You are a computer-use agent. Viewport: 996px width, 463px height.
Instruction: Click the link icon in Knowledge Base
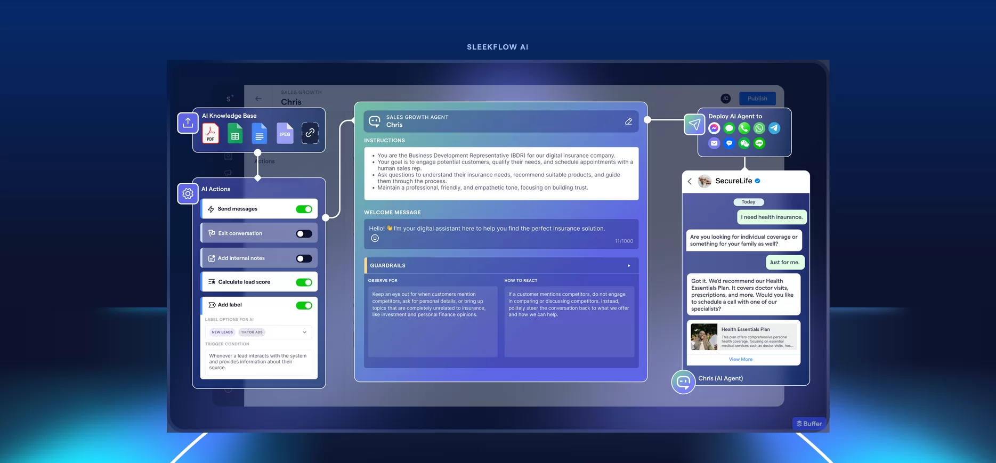pos(310,133)
